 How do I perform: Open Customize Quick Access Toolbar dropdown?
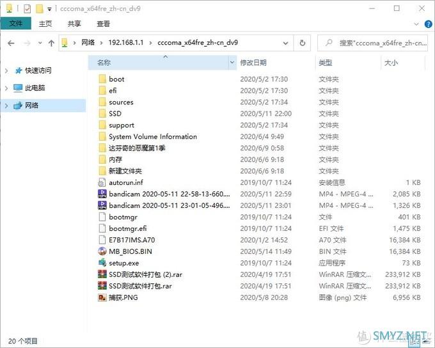[49, 9]
